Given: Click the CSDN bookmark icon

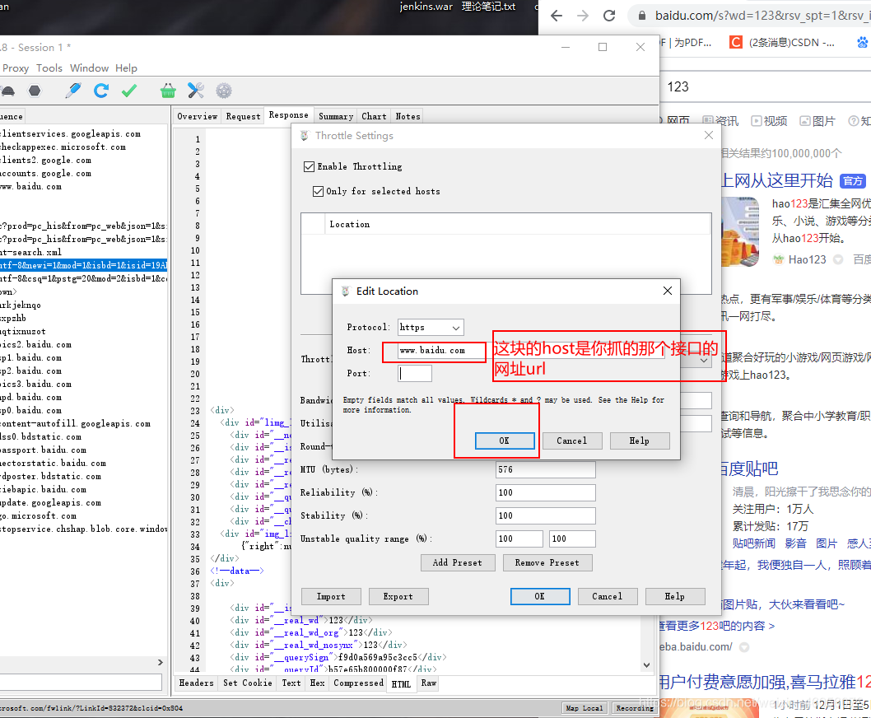Looking at the screenshot, I should (x=736, y=42).
